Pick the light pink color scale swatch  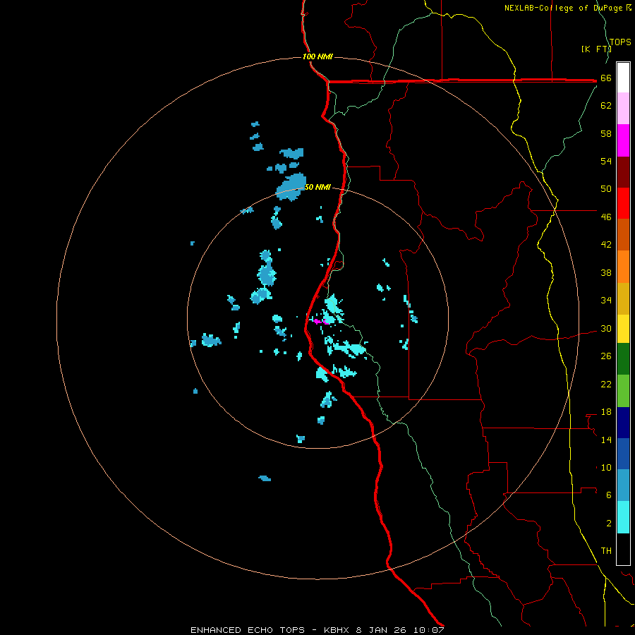pos(623,109)
